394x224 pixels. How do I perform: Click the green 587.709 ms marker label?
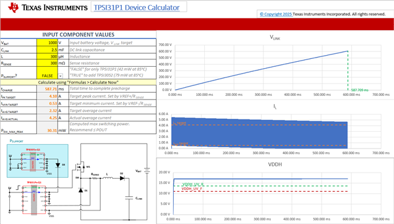[359, 90]
